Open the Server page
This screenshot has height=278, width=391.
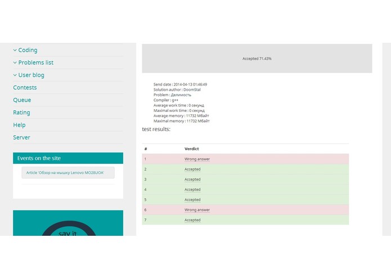21,137
